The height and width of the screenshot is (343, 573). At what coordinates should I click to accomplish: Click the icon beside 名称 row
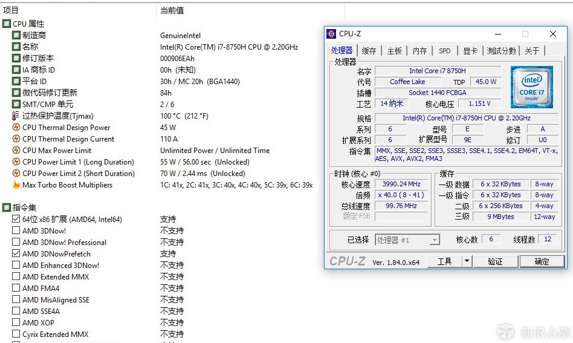(16, 47)
